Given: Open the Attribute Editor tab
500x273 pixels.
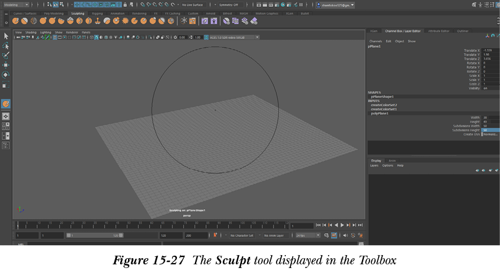Looking at the screenshot, I should click(439, 30).
